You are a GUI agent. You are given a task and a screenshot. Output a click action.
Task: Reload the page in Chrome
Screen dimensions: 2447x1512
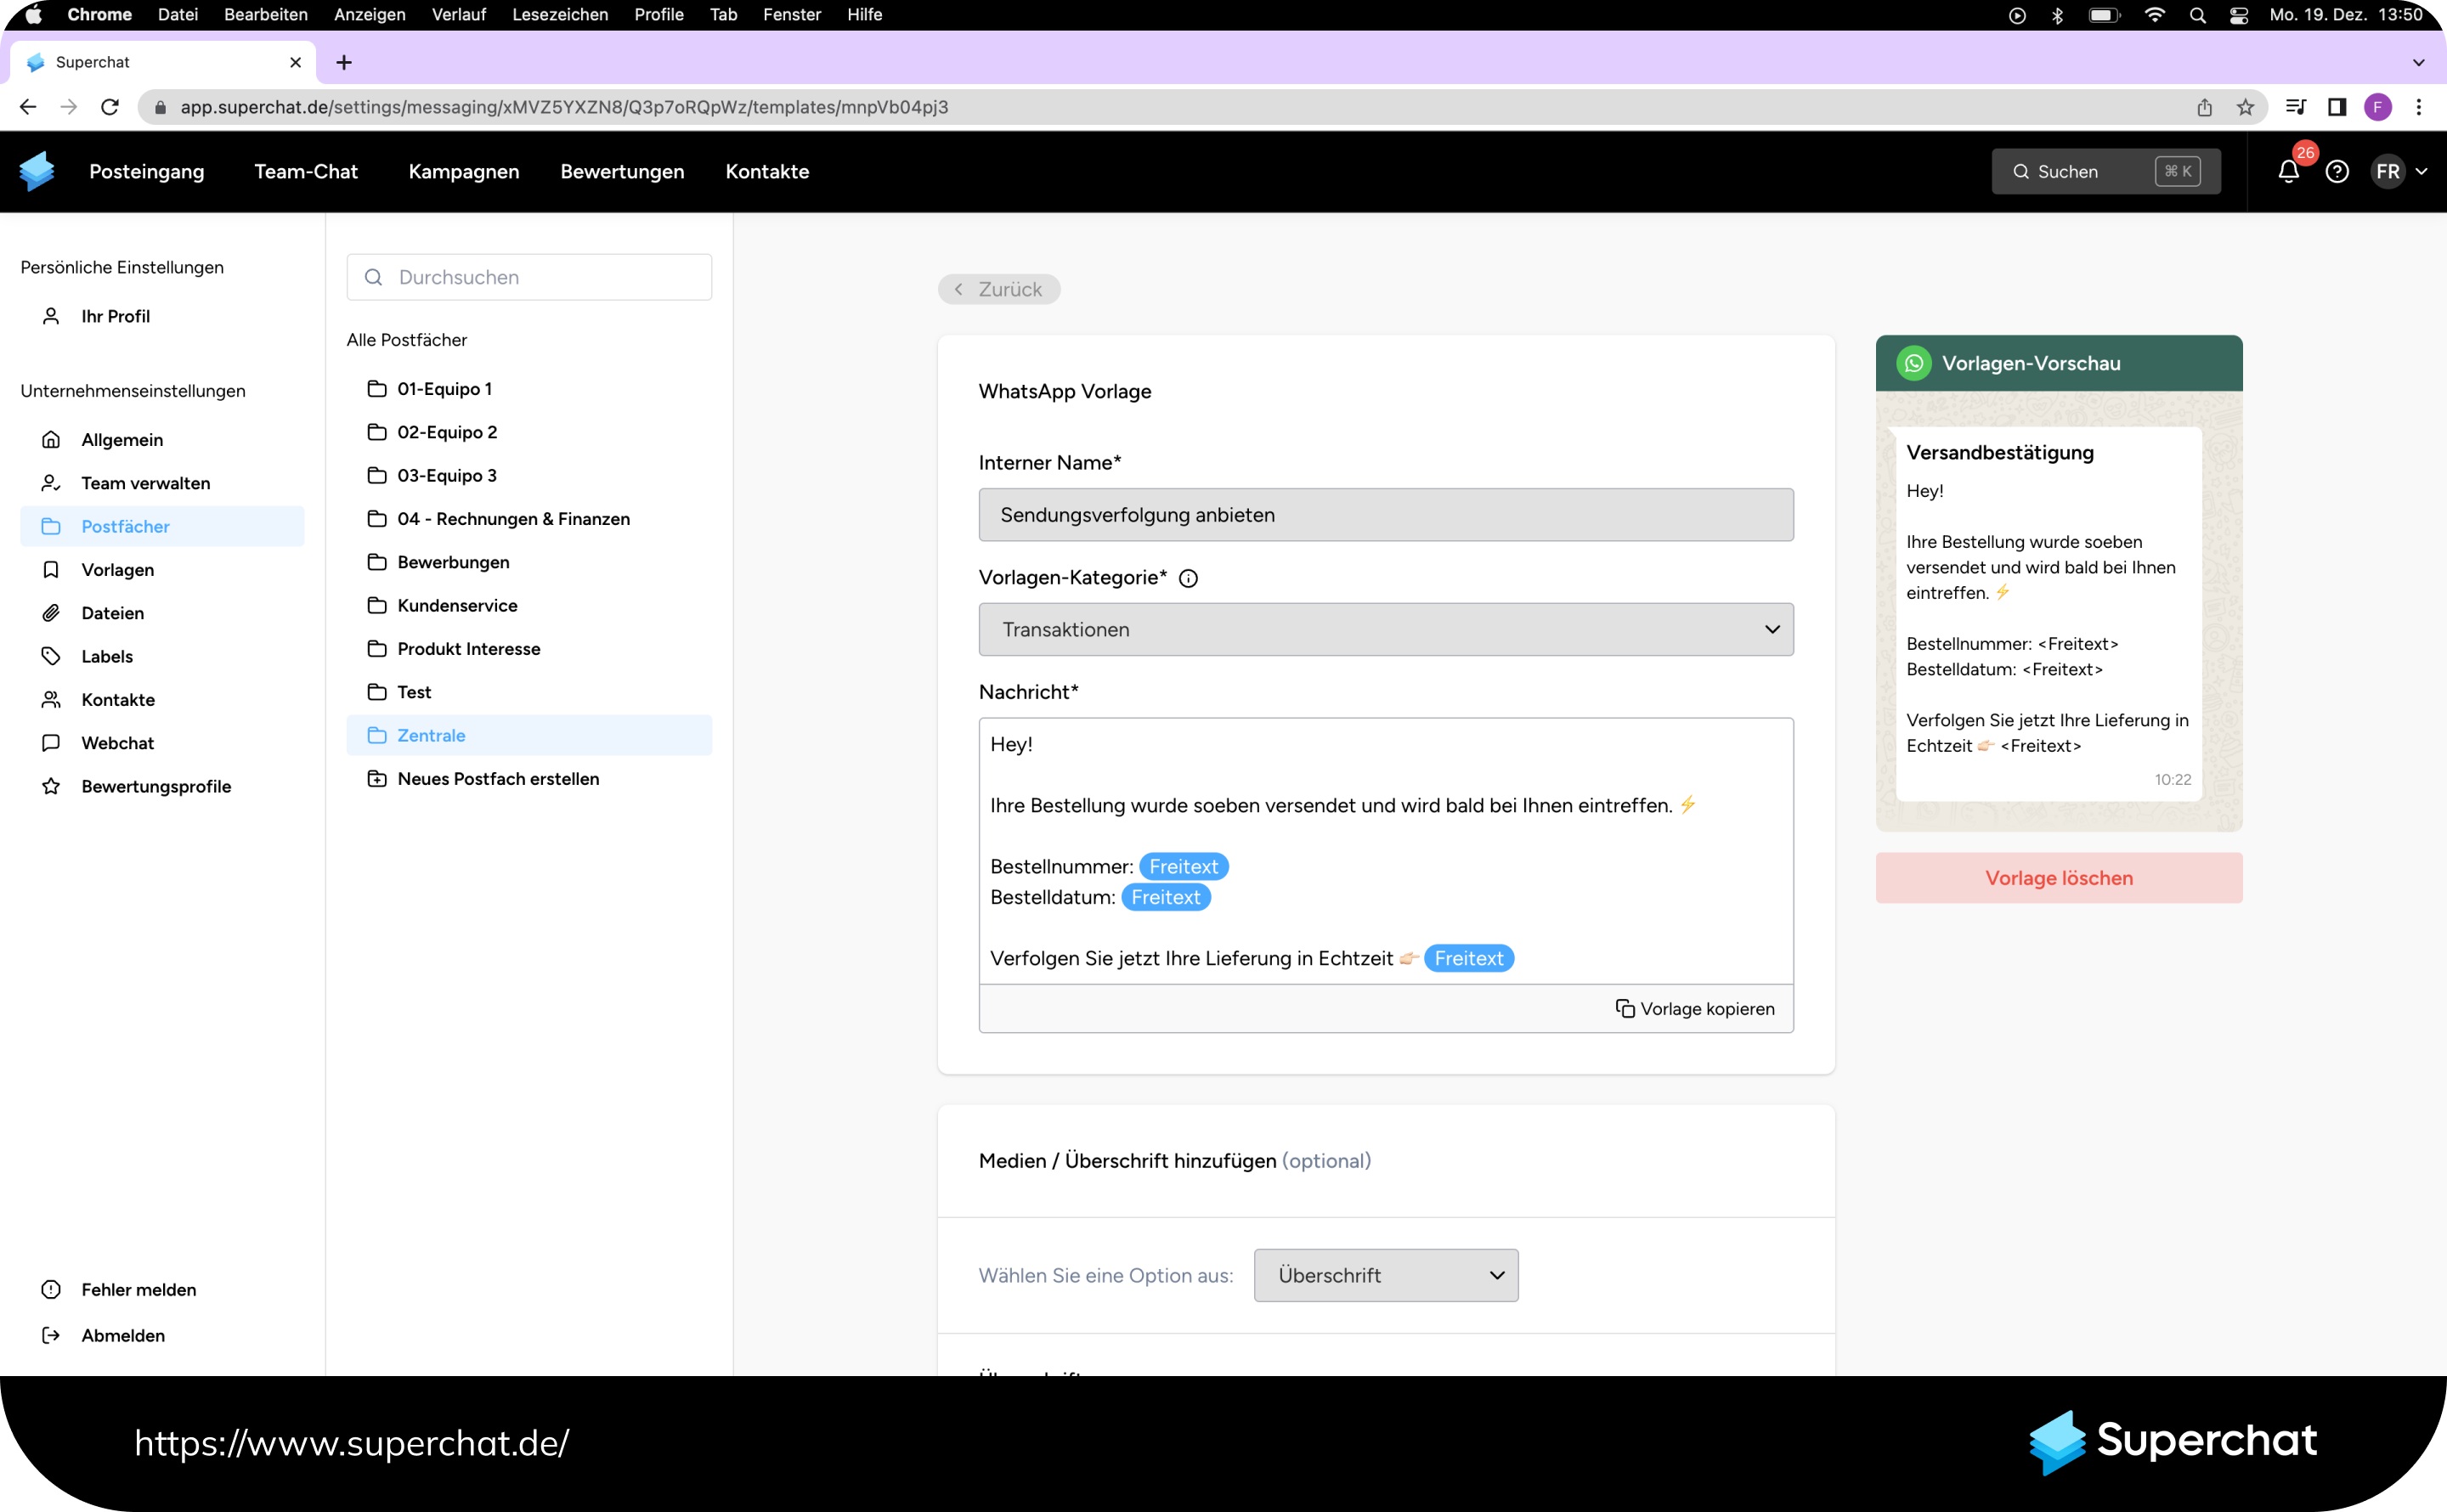[x=110, y=107]
